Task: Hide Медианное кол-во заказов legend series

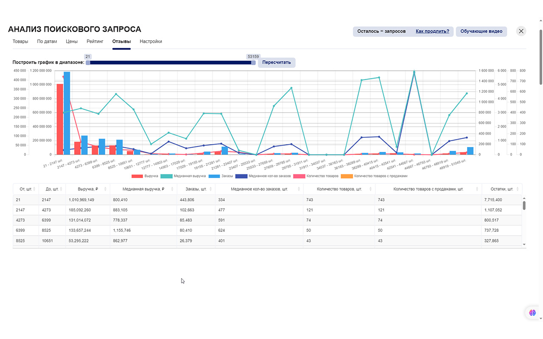Action: point(263,176)
